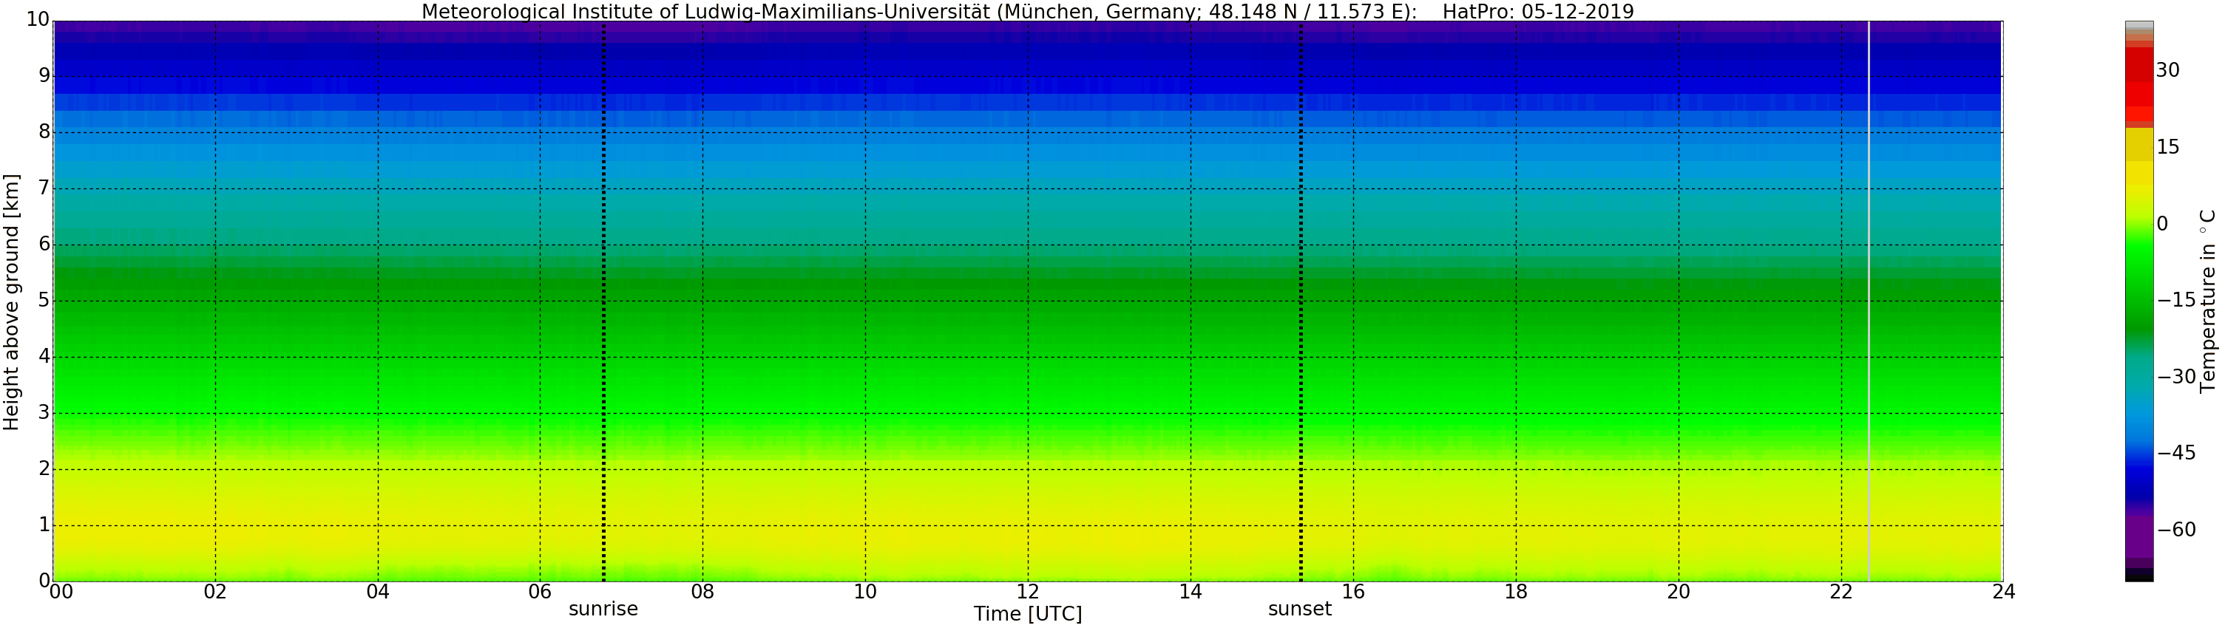Image resolution: width=2225 pixels, height=628 pixels.
Task: Click the −60 label on the colorbar
Action: 2175,530
